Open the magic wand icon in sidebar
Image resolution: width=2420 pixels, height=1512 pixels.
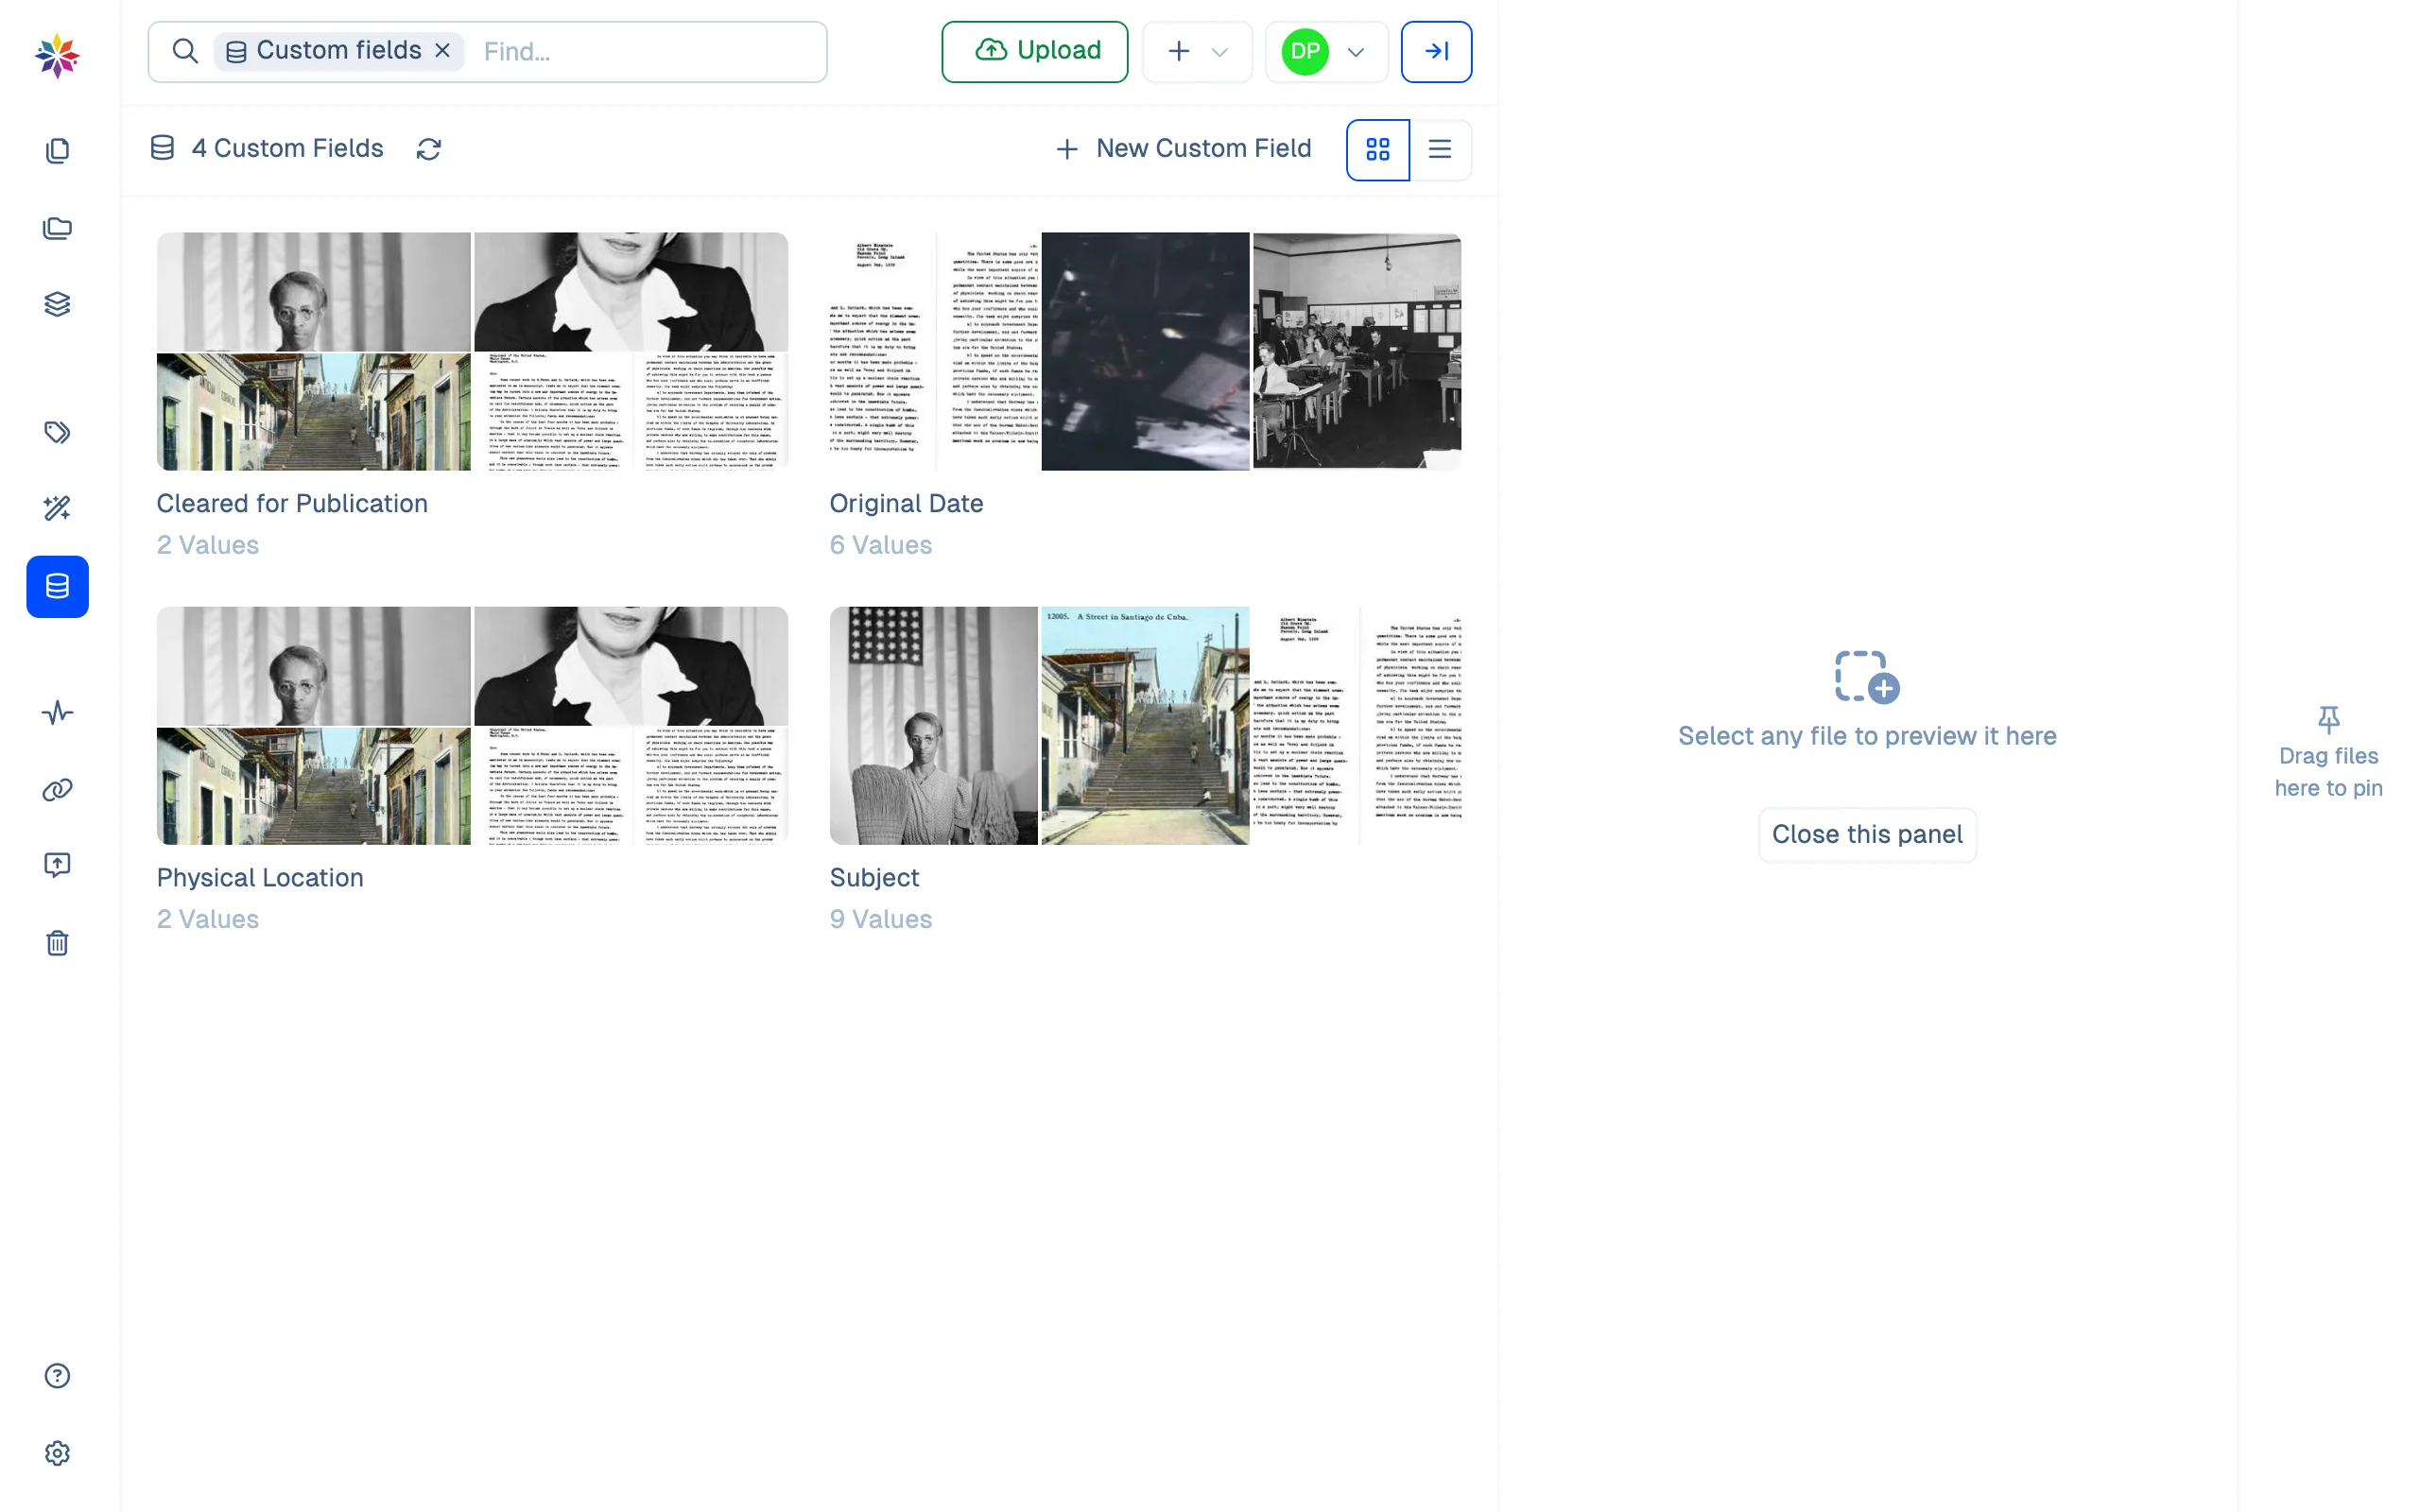tap(57, 509)
